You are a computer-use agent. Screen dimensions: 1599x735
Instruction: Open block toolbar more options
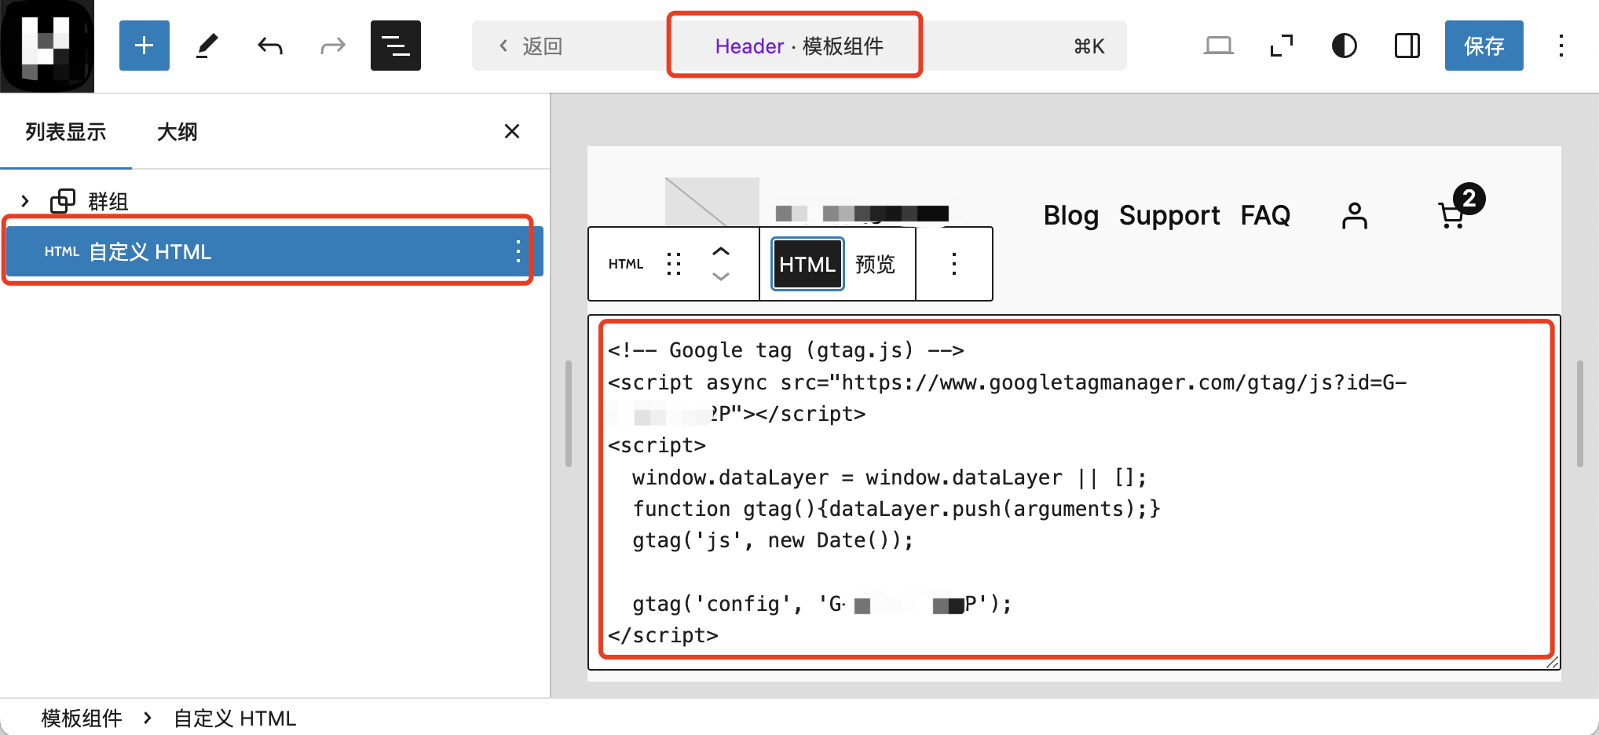pos(954,264)
